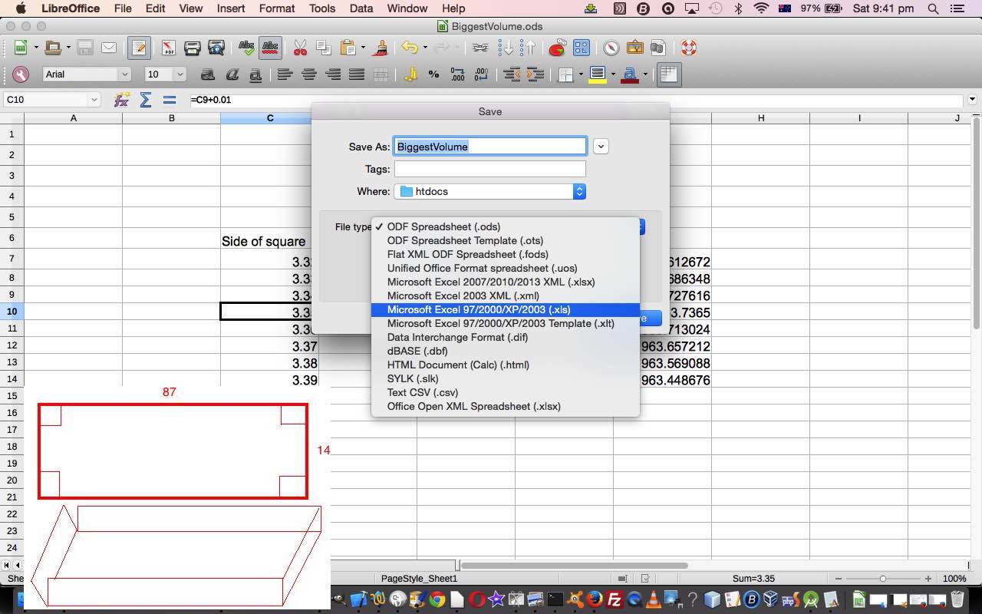Viewport: 982px width, 614px height.
Task: Toggle Align Left
Action: (285, 74)
